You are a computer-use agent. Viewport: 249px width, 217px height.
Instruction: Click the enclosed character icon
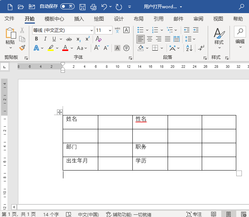tap(126, 48)
